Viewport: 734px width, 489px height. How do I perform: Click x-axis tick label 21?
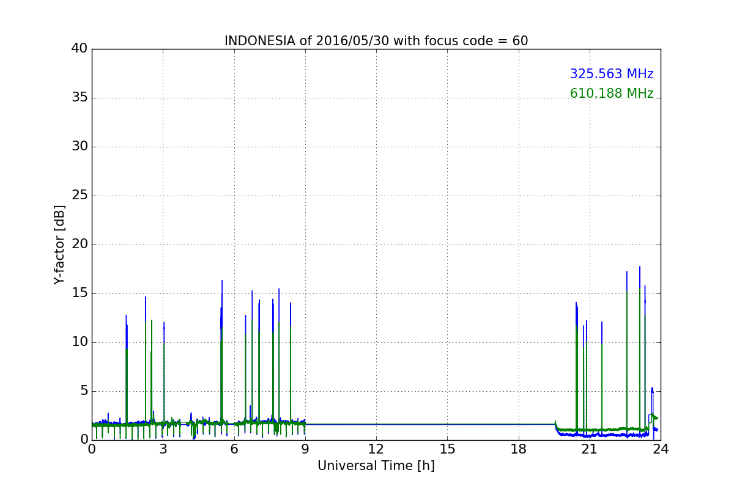point(590,449)
